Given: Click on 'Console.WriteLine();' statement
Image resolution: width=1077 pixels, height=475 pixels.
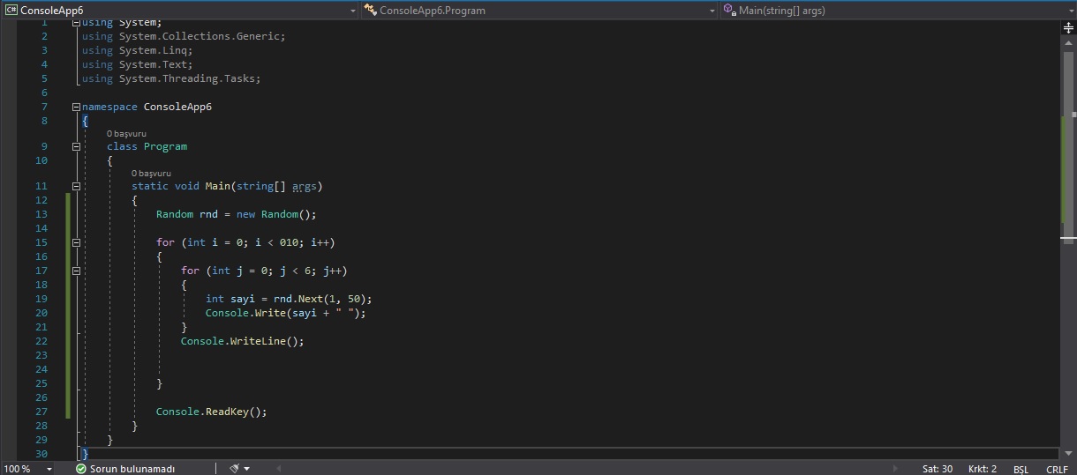Looking at the screenshot, I should click(x=242, y=341).
